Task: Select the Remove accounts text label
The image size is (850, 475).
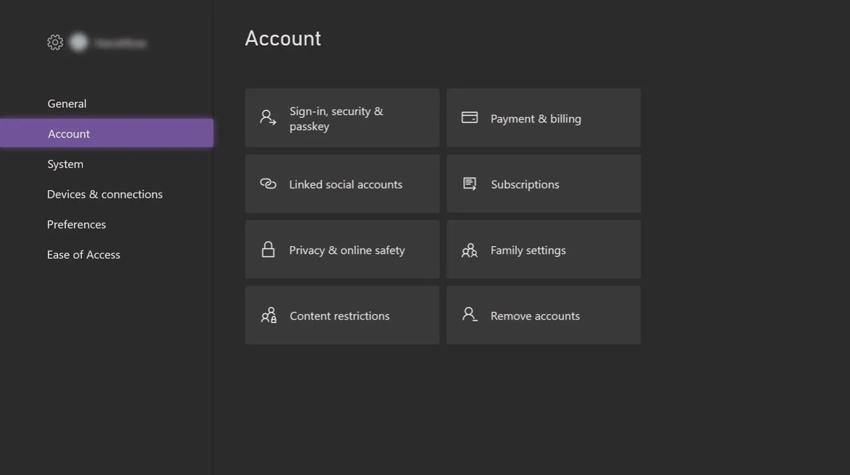Action: coord(535,316)
